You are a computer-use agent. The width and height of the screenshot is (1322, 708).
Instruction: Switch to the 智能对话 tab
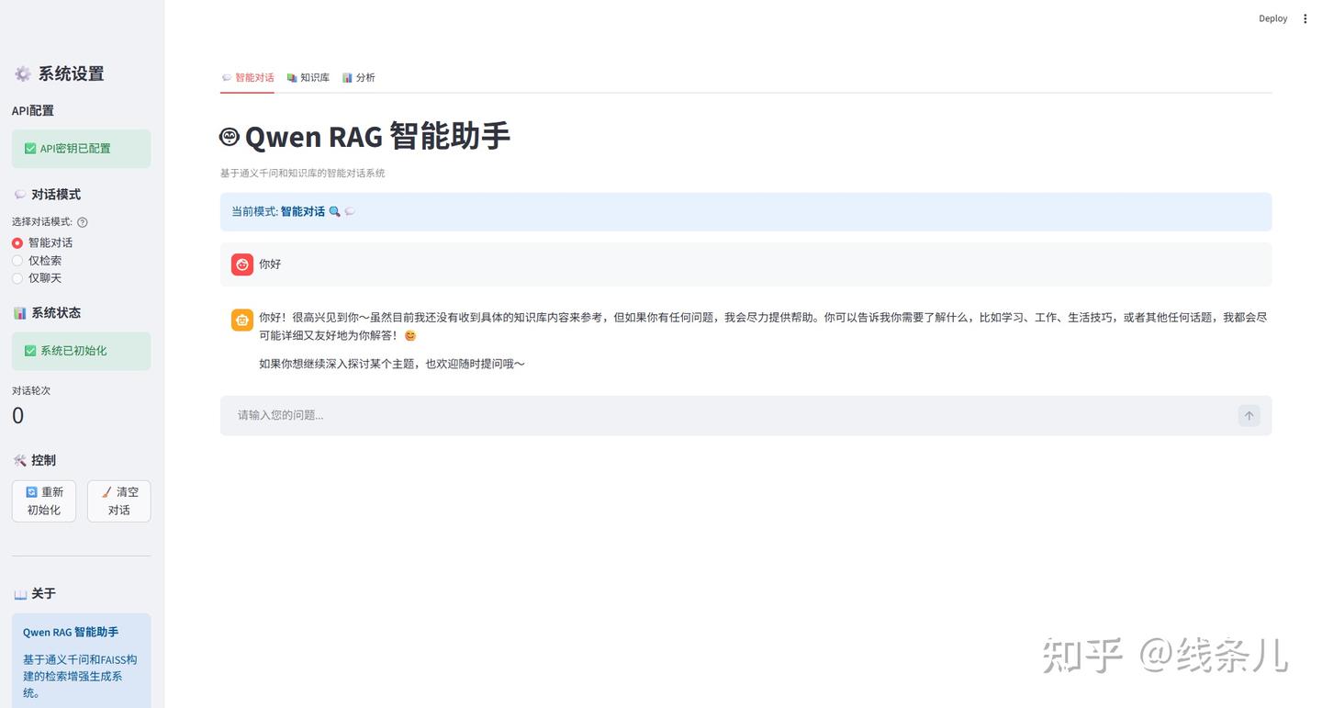[248, 77]
